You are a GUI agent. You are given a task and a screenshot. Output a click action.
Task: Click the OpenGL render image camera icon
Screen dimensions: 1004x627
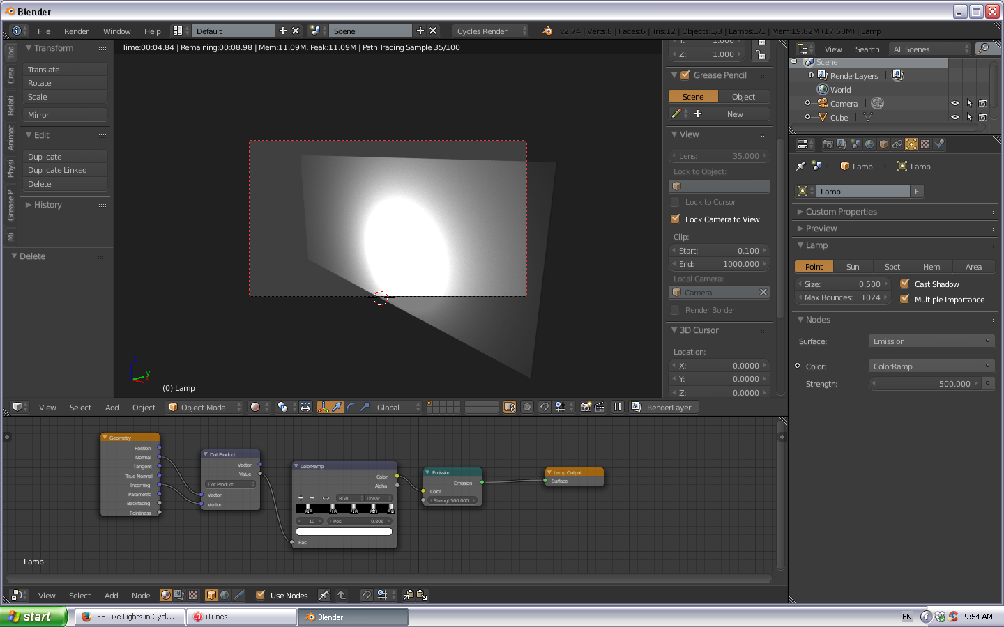coord(586,407)
